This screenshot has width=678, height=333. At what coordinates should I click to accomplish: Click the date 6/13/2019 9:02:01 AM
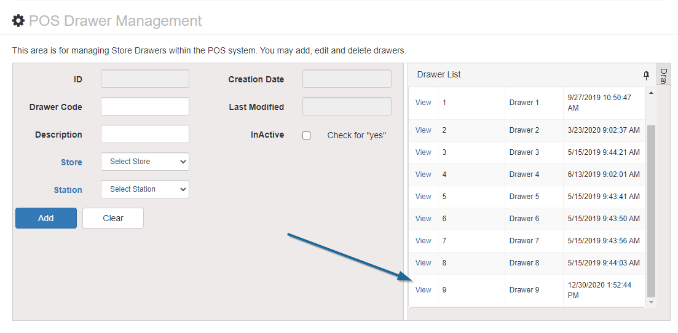(x=604, y=174)
